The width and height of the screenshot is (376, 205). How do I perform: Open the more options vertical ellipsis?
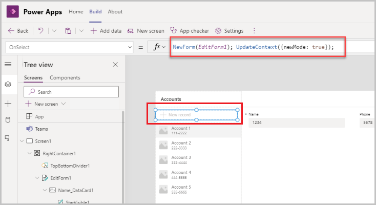tap(254, 31)
